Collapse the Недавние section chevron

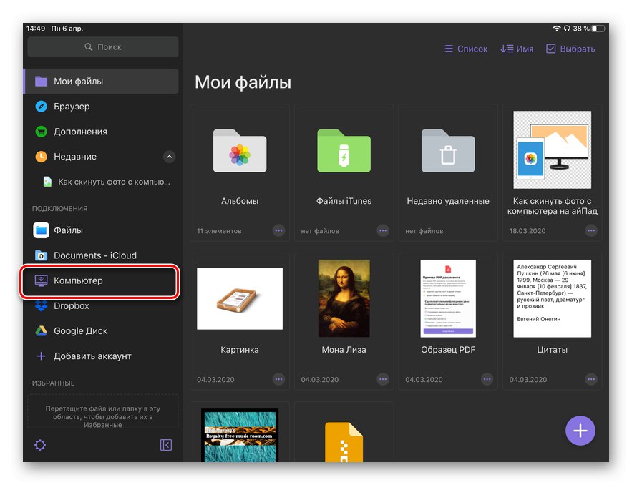(170, 157)
